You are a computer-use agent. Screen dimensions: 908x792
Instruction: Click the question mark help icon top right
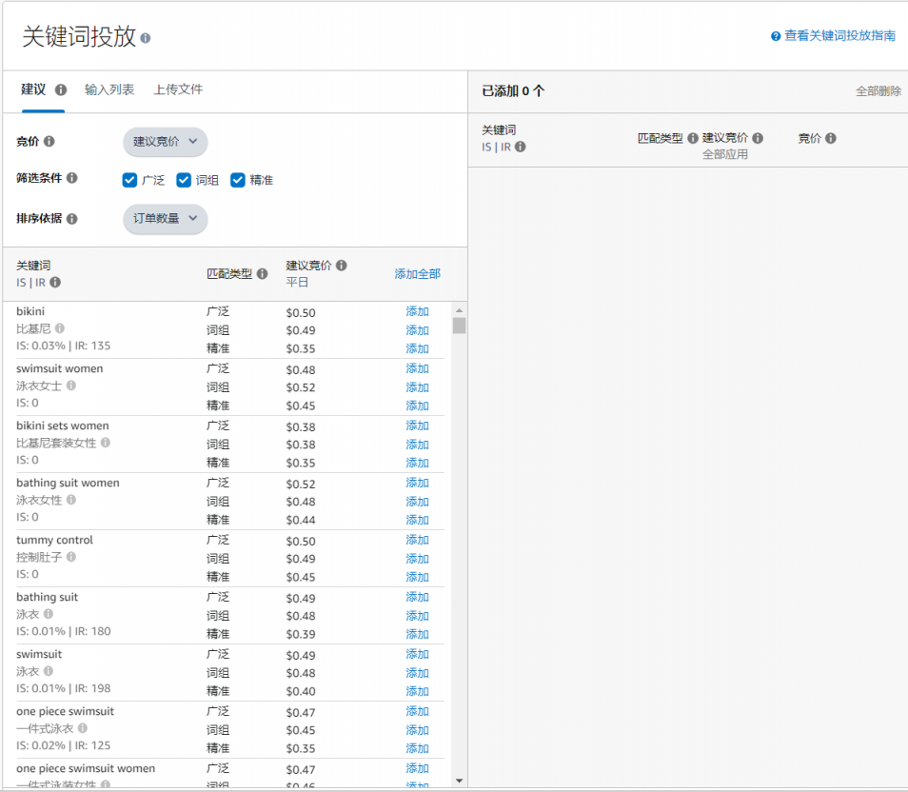click(x=773, y=35)
